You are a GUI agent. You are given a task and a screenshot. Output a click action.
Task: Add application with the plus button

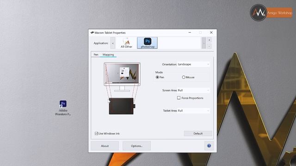coord(209,40)
